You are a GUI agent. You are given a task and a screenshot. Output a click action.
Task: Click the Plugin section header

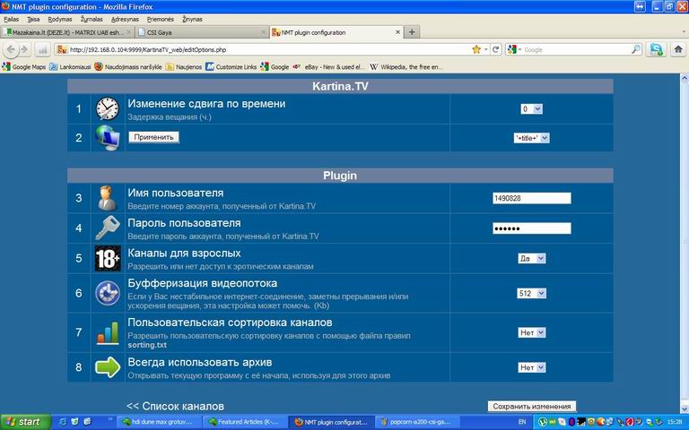(x=340, y=176)
